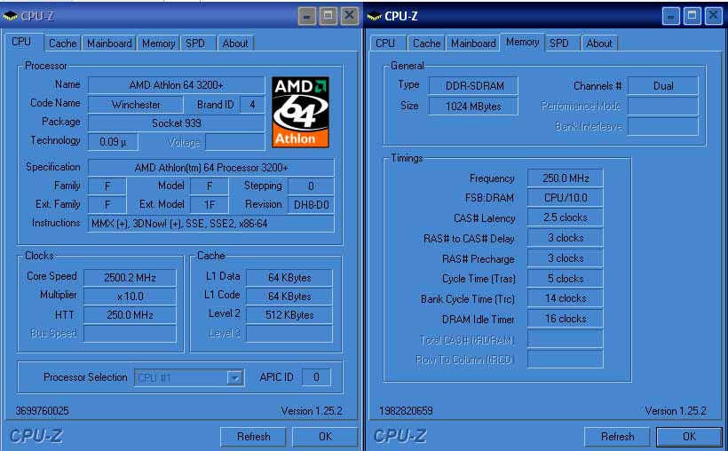Click the Bank Cycle Time value '14 clocks'

pos(565,298)
